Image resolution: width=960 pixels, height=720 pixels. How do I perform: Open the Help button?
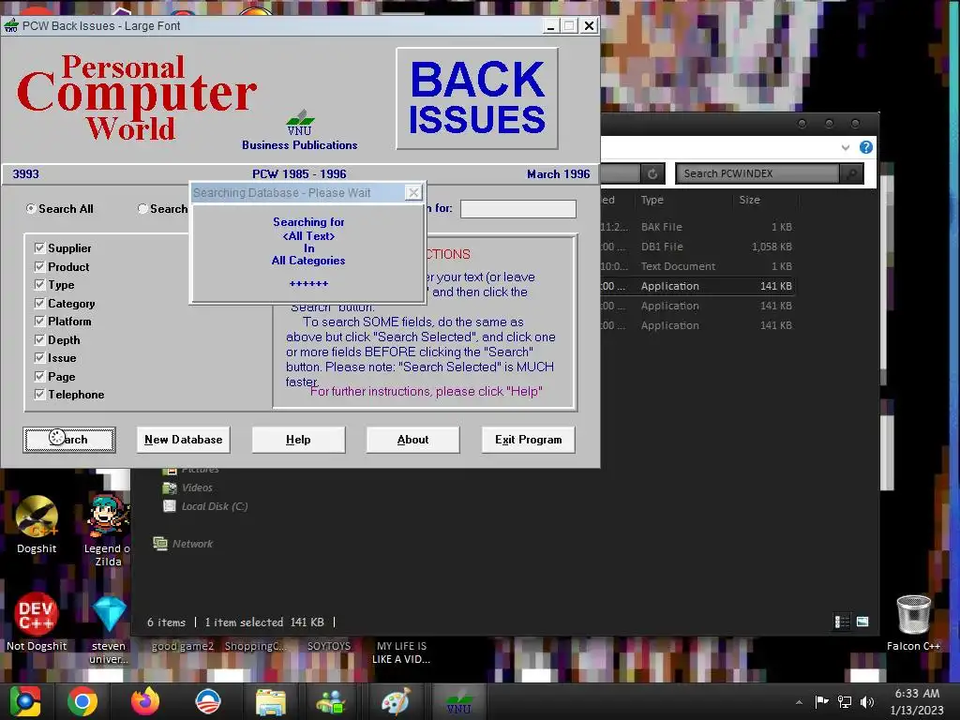tap(298, 440)
